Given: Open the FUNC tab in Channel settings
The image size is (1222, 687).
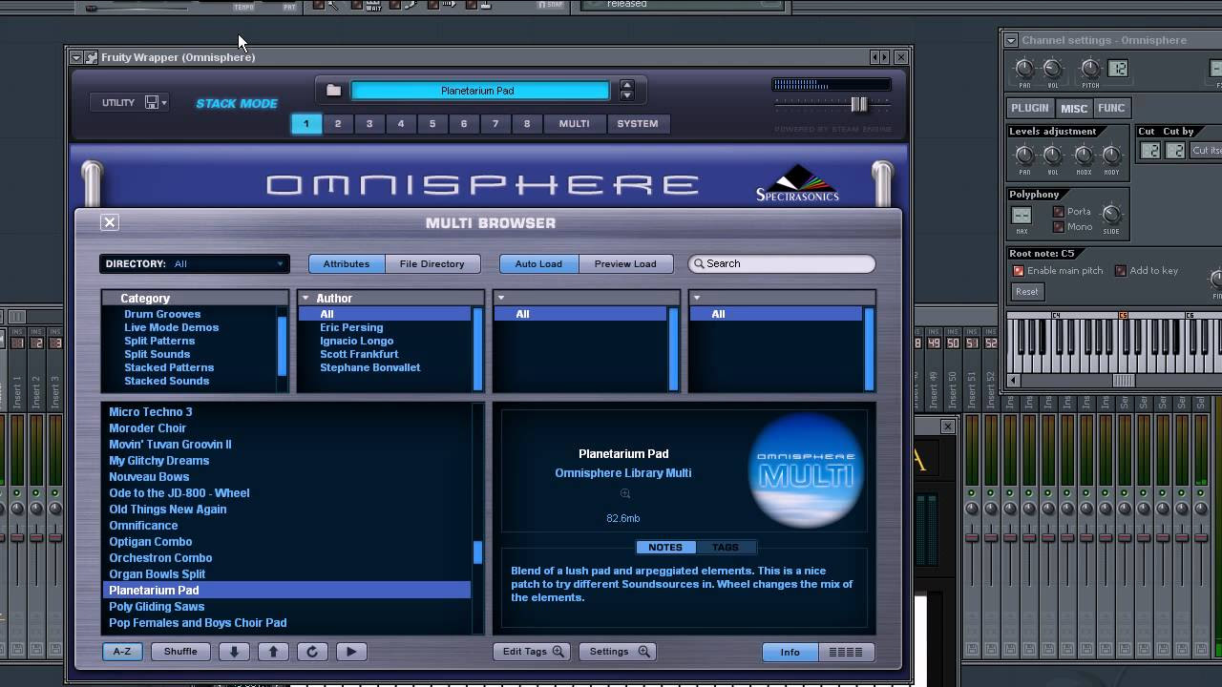Looking at the screenshot, I should point(1111,108).
